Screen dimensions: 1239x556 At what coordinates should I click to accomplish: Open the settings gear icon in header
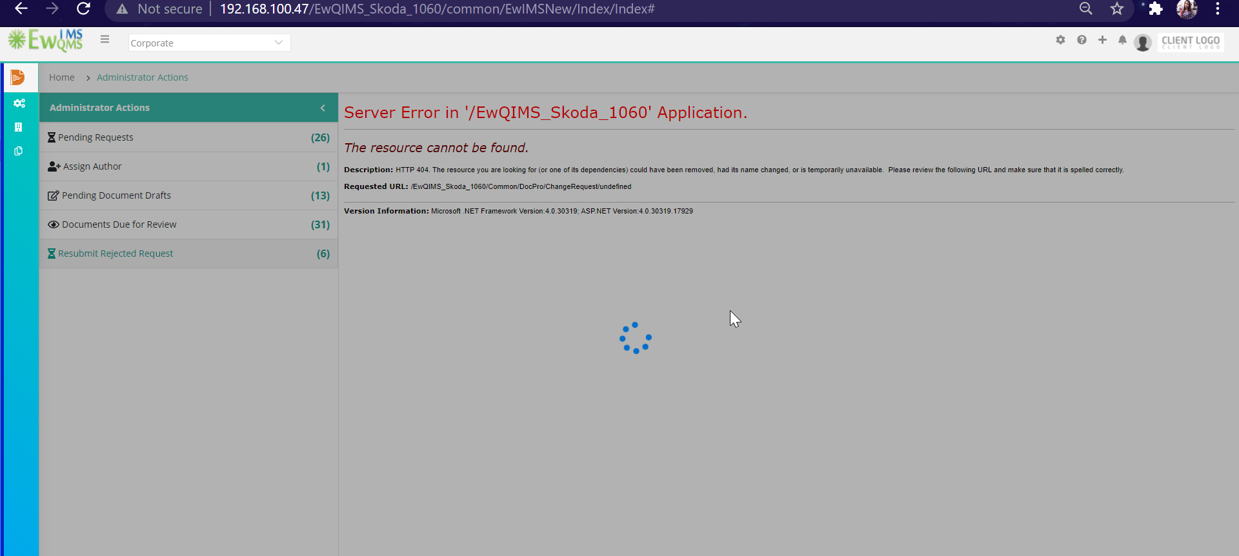pyautogui.click(x=1060, y=40)
